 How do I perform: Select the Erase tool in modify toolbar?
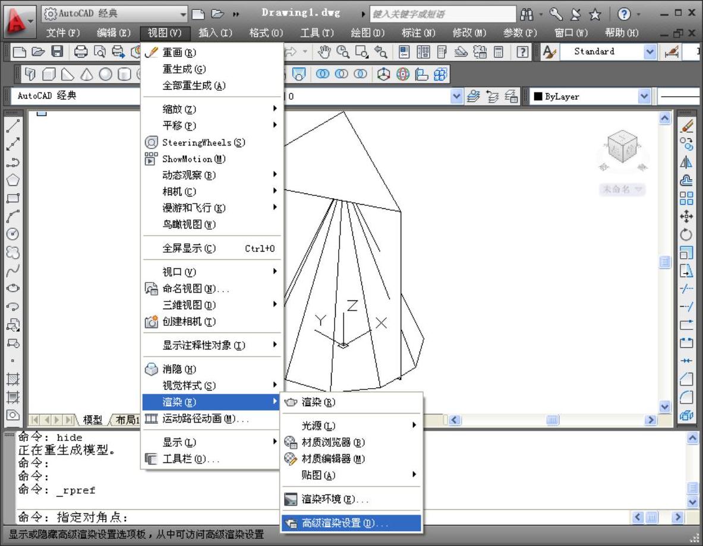[x=686, y=126]
